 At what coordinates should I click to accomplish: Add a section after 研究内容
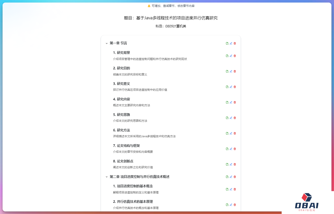[227, 102]
